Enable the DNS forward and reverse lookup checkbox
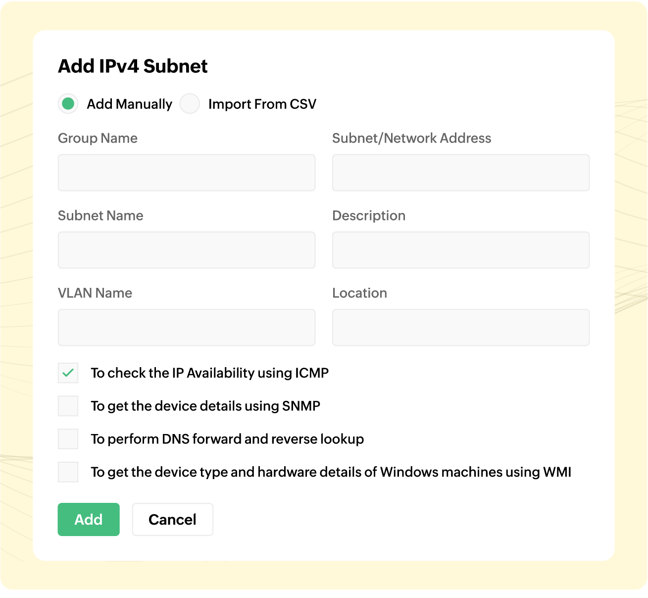Viewport: 648px width, 598px height. (x=68, y=439)
